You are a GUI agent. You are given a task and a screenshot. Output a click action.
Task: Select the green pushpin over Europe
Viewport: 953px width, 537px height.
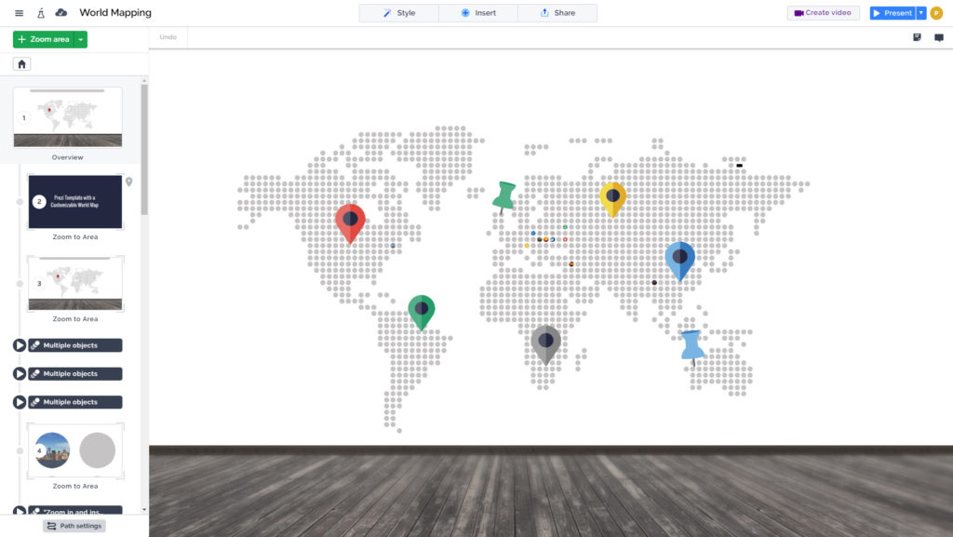pyautogui.click(x=504, y=195)
